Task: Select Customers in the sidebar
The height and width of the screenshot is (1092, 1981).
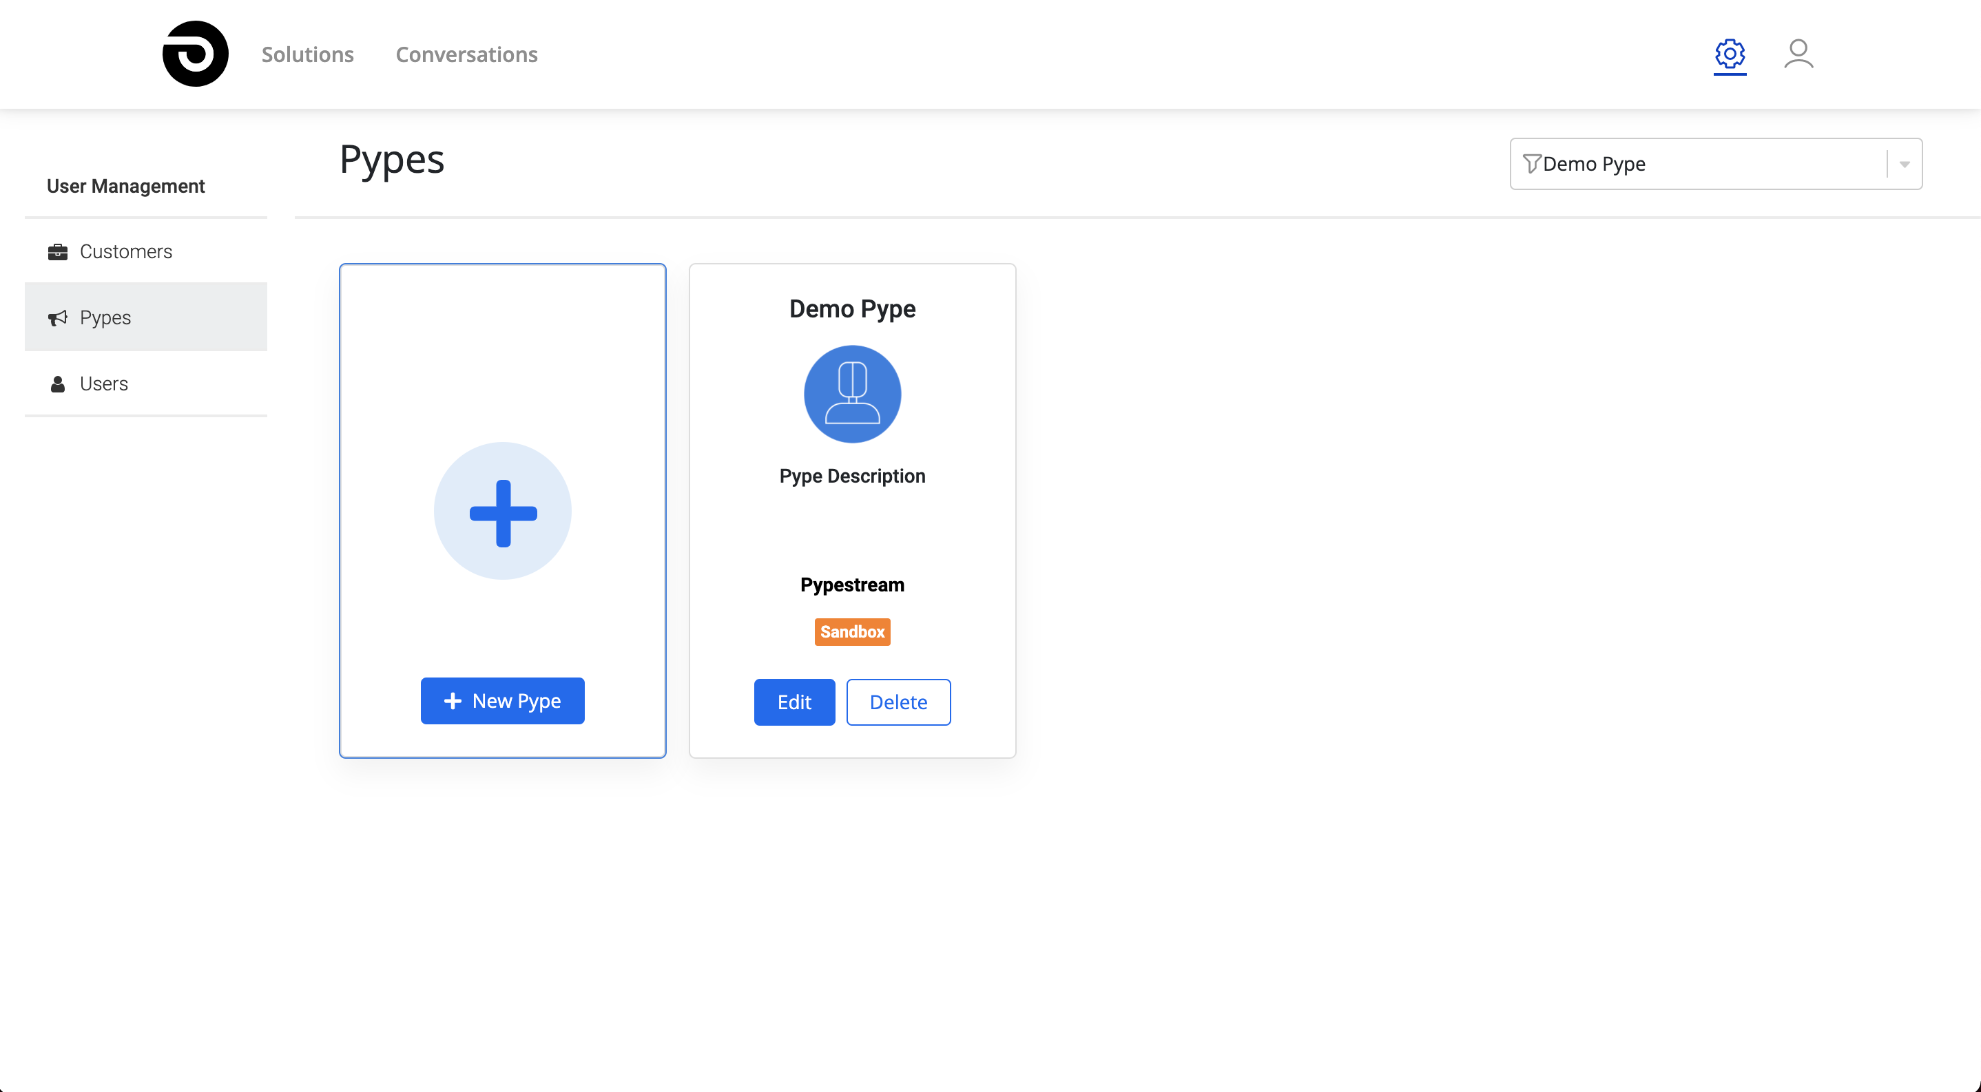Action: (x=146, y=252)
